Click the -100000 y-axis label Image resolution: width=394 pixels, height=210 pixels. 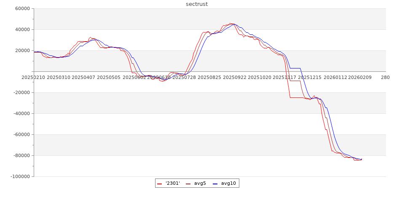point(20,177)
